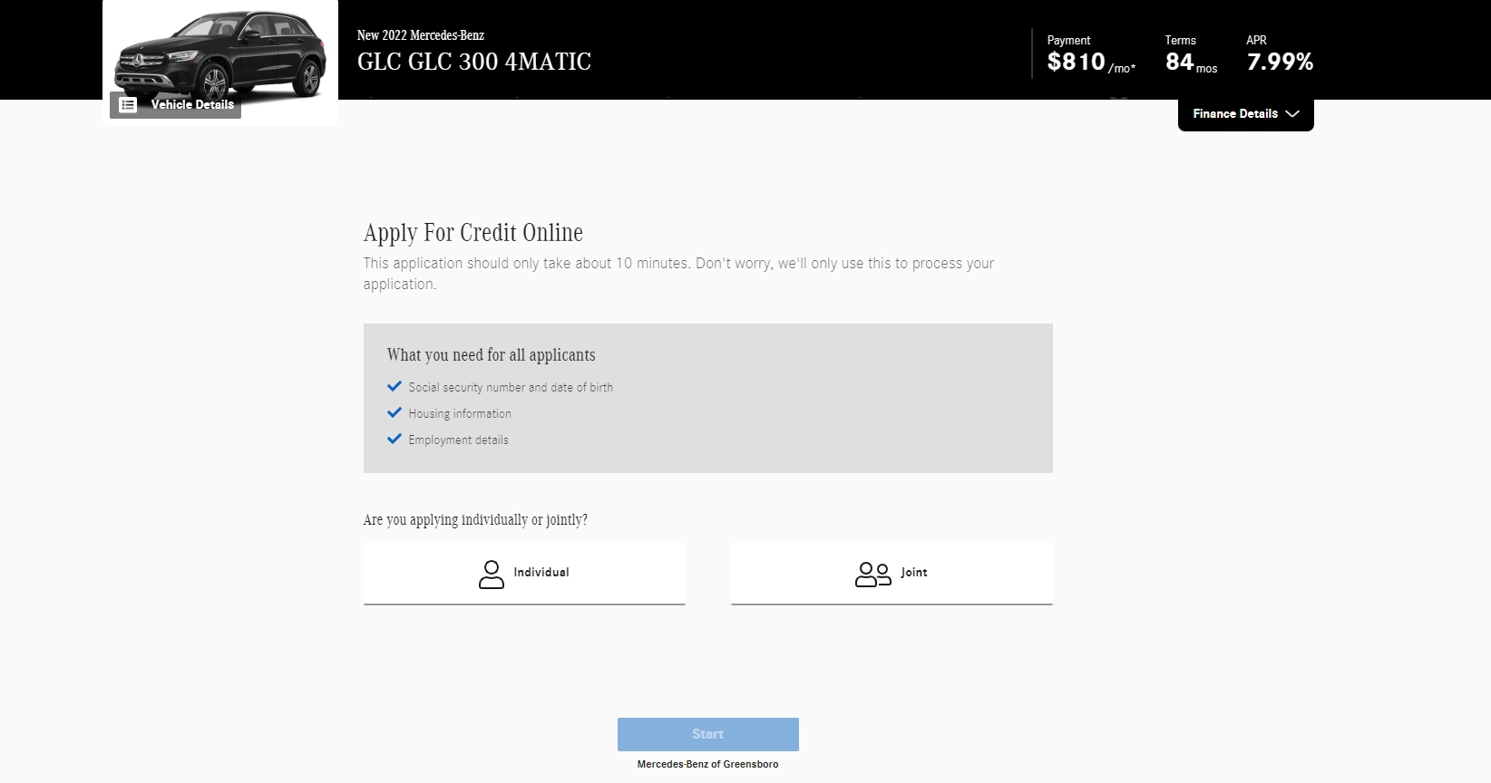Click 'New 2022 Mercedes-Benz' text
Image resolution: width=1491 pixels, height=783 pixels.
tap(421, 35)
